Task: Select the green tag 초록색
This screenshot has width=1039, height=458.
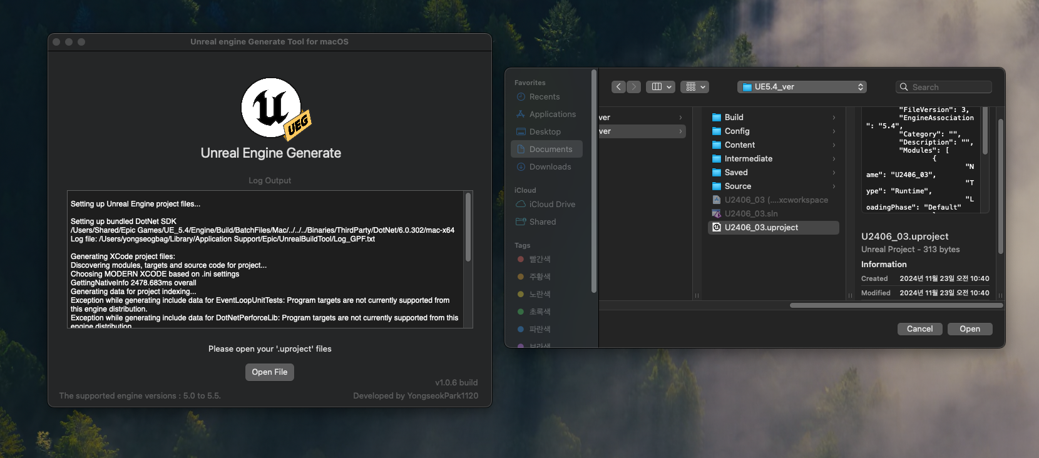Action: (x=546, y=312)
